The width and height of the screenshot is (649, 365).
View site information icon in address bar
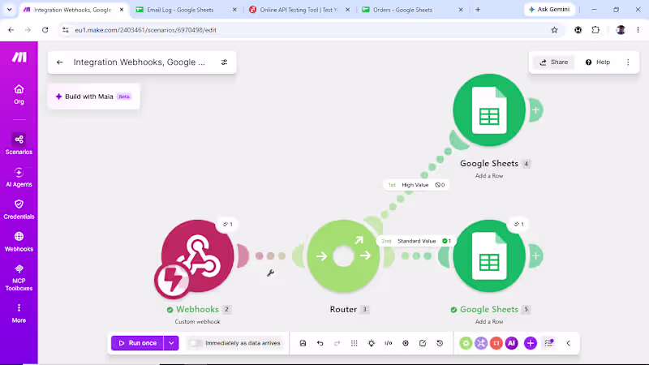[x=66, y=30]
